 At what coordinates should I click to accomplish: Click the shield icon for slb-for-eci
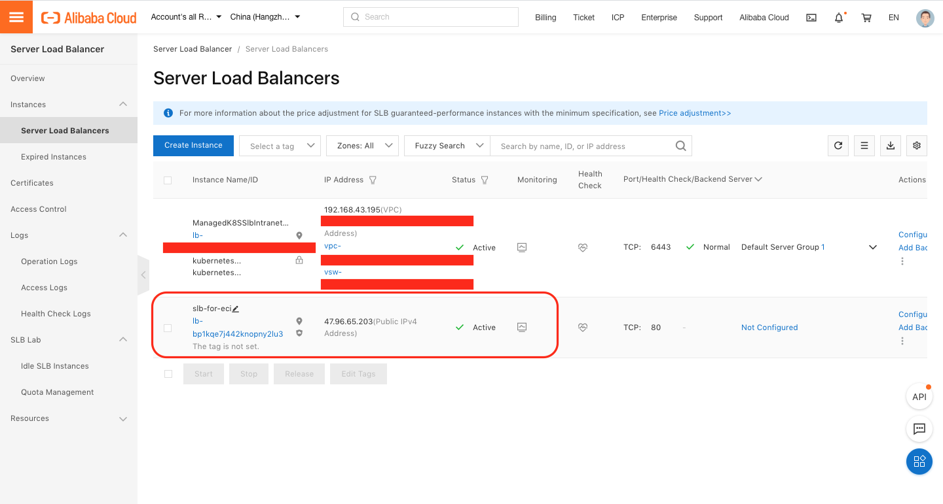pyautogui.click(x=299, y=333)
